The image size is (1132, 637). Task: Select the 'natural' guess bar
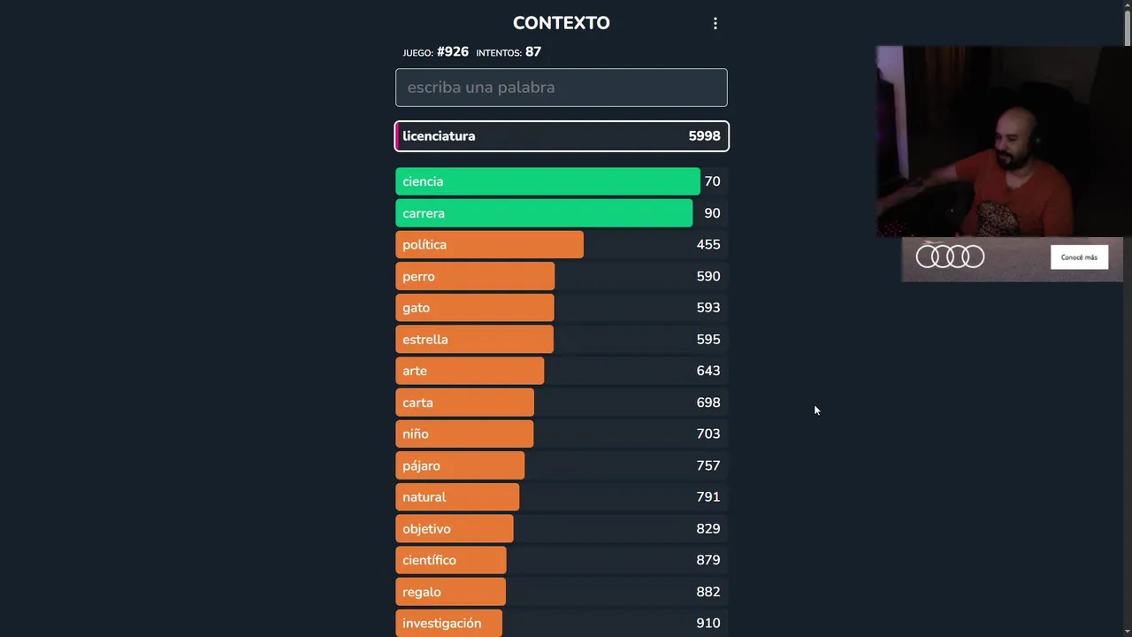pos(457,497)
